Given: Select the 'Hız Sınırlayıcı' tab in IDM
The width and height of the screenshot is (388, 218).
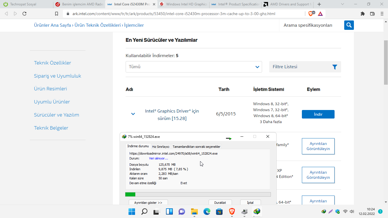Looking at the screenshot, I should point(161,147).
